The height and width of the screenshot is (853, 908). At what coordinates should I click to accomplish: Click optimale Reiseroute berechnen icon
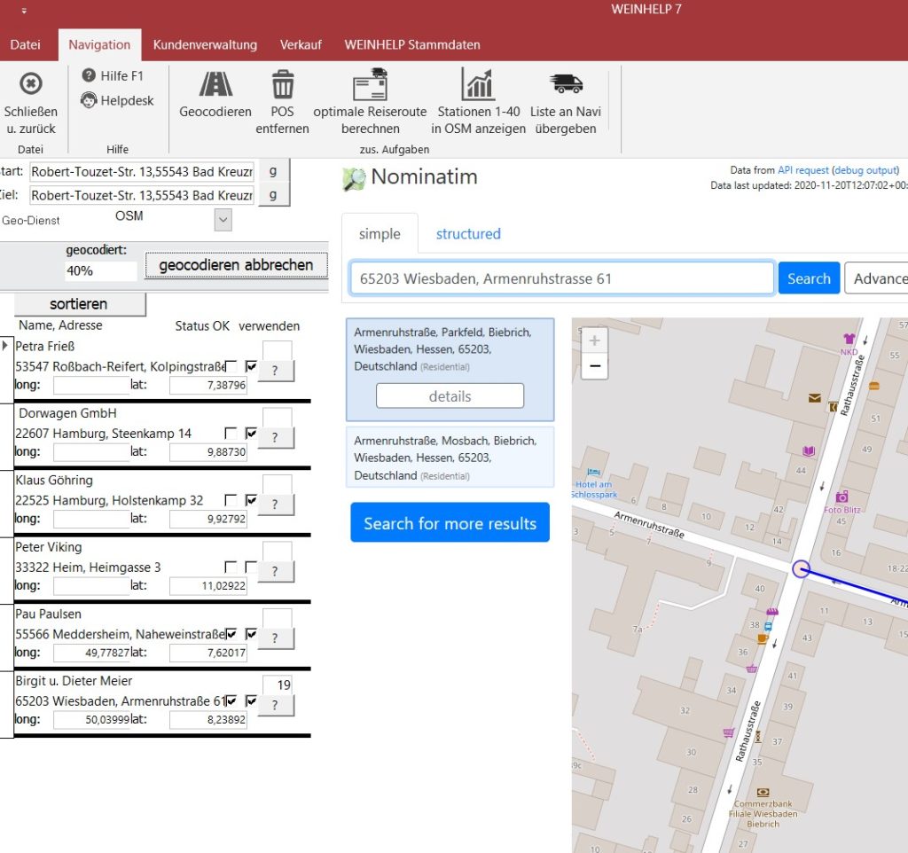370,85
